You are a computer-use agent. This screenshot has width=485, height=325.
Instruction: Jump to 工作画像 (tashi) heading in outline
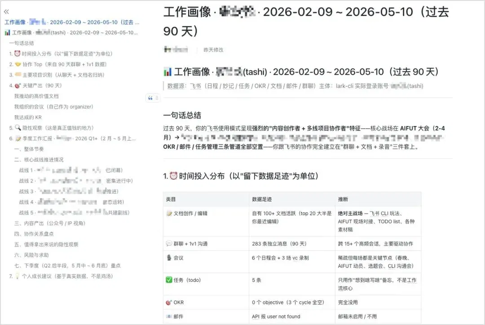[x=71, y=32]
